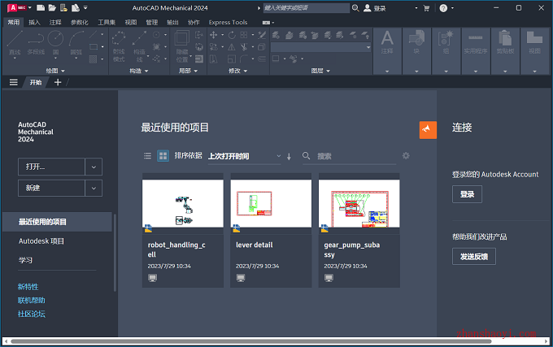Expand the Draw (绘图) panel

point(55,71)
